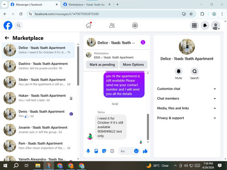Click the More Options button
The width and height of the screenshot is (227, 170).
[133, 64]
